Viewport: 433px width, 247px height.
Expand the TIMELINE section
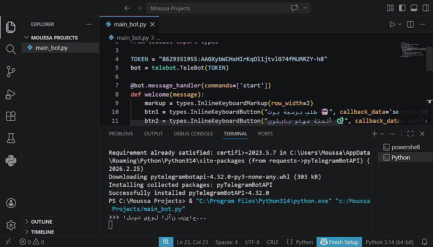tap(42, 232)
